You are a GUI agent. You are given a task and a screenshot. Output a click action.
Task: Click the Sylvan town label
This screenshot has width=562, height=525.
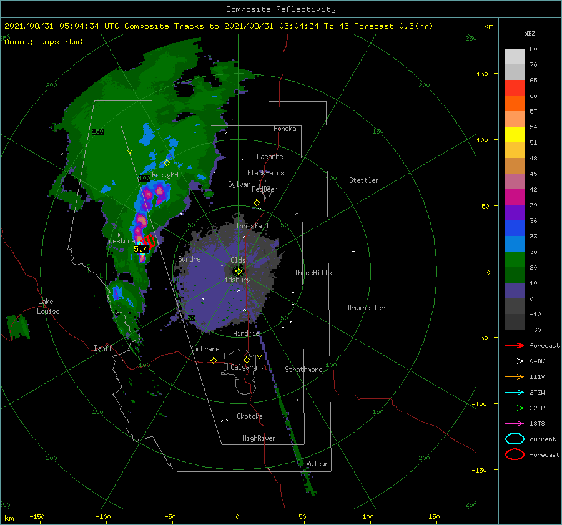(x=239, y=184)
